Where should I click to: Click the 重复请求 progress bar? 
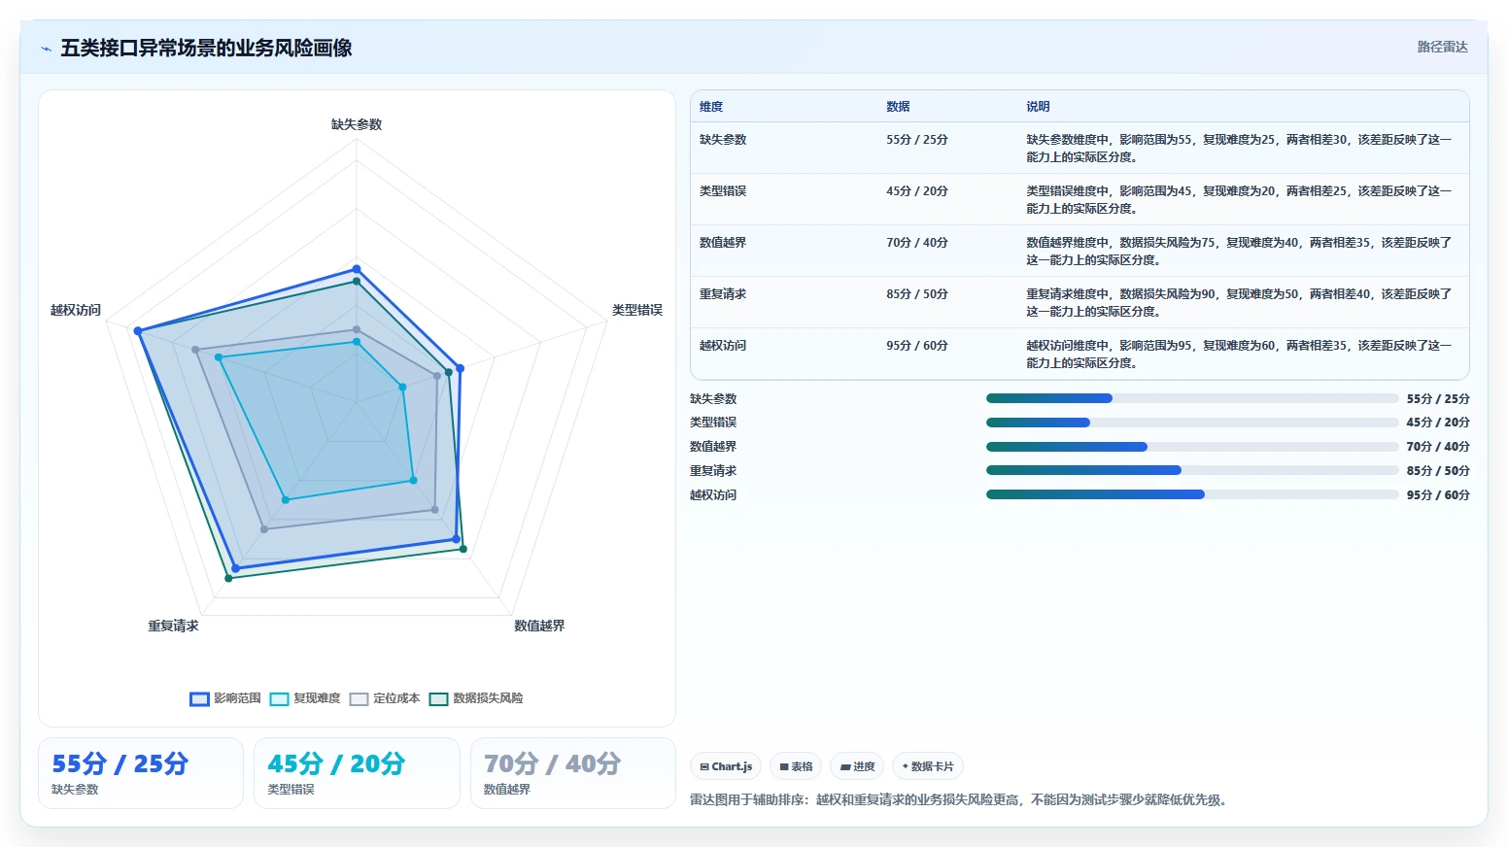click(1192, 470)
